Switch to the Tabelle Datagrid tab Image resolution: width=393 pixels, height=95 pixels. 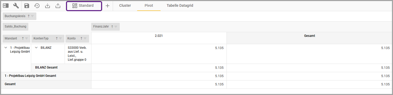180,5
